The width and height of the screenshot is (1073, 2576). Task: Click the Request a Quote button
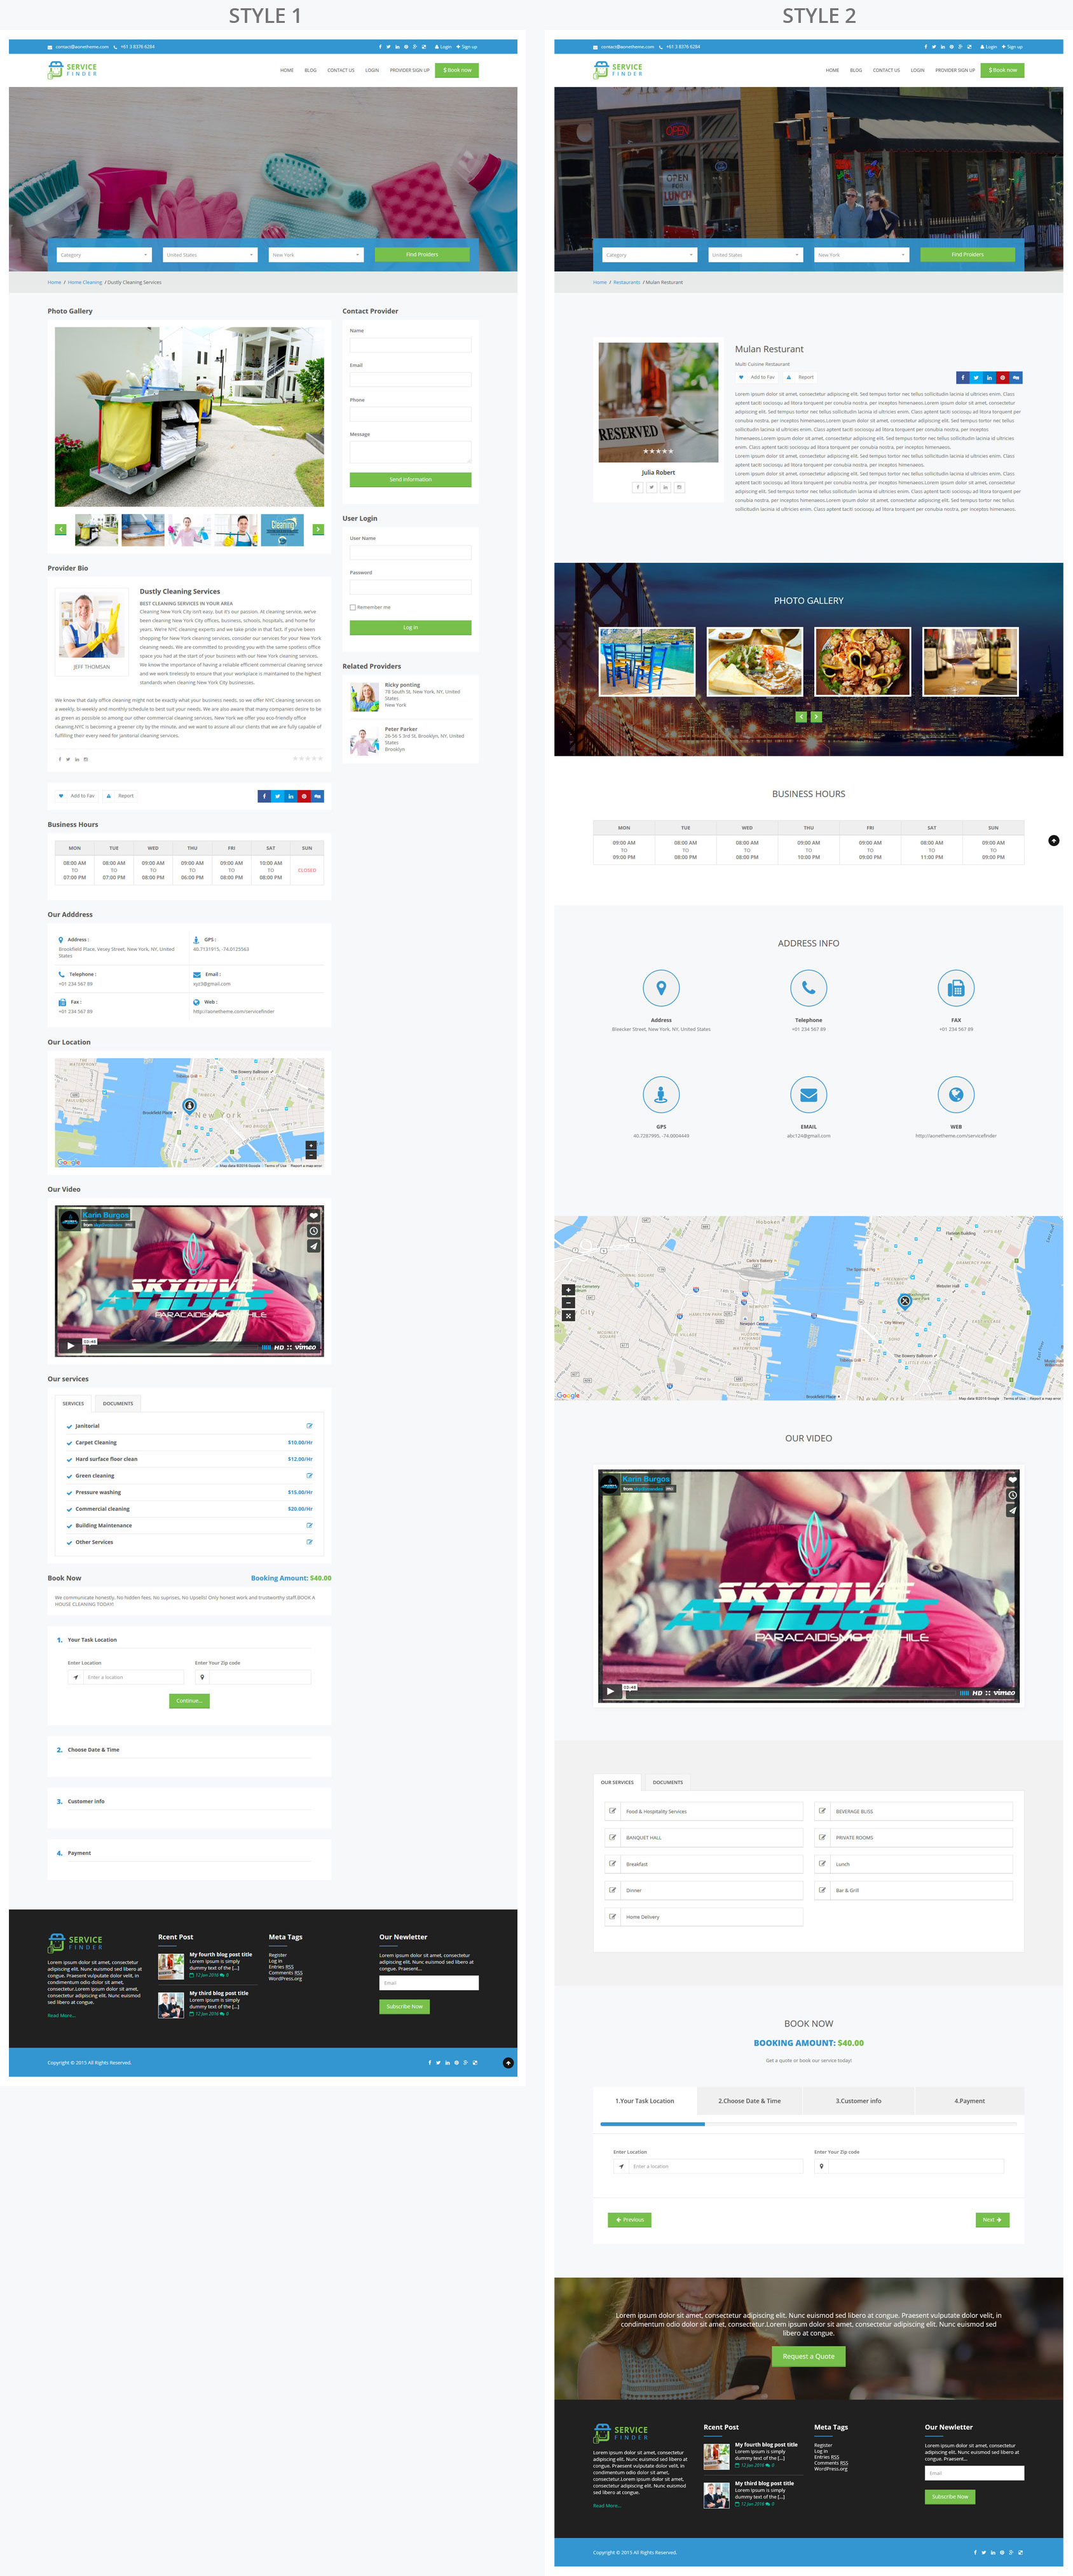809,2356
